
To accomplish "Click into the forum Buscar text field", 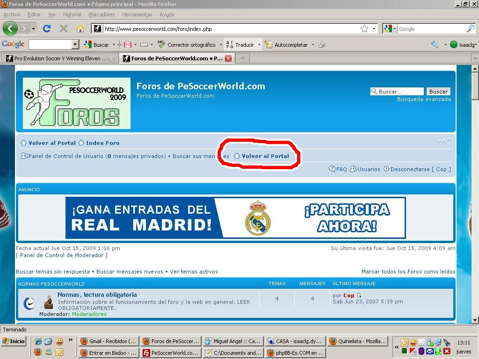I will 397,92.
